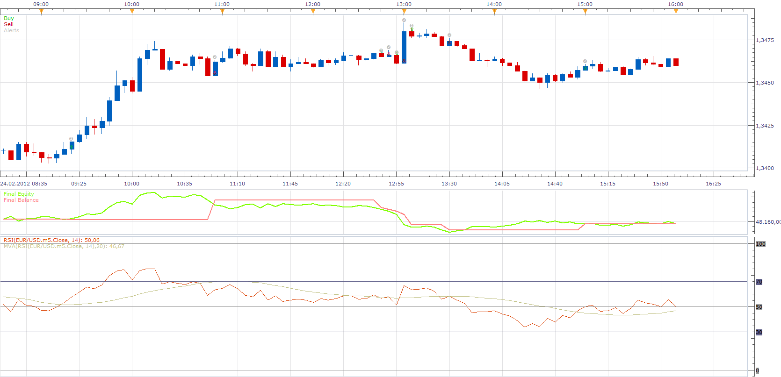
Task: Select the green Buy legend label
Action: click(9, 18)
